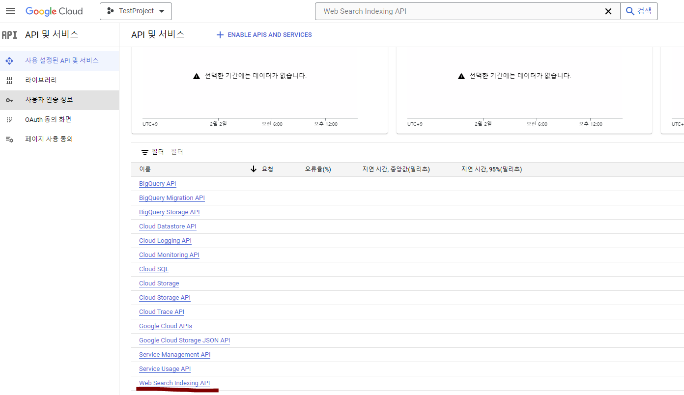
Task: Open the Google Cloud APIs link
Action: (166, 326)
